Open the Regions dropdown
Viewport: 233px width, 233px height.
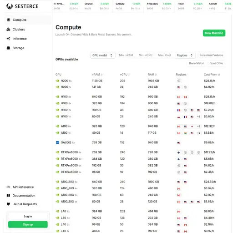185,55
